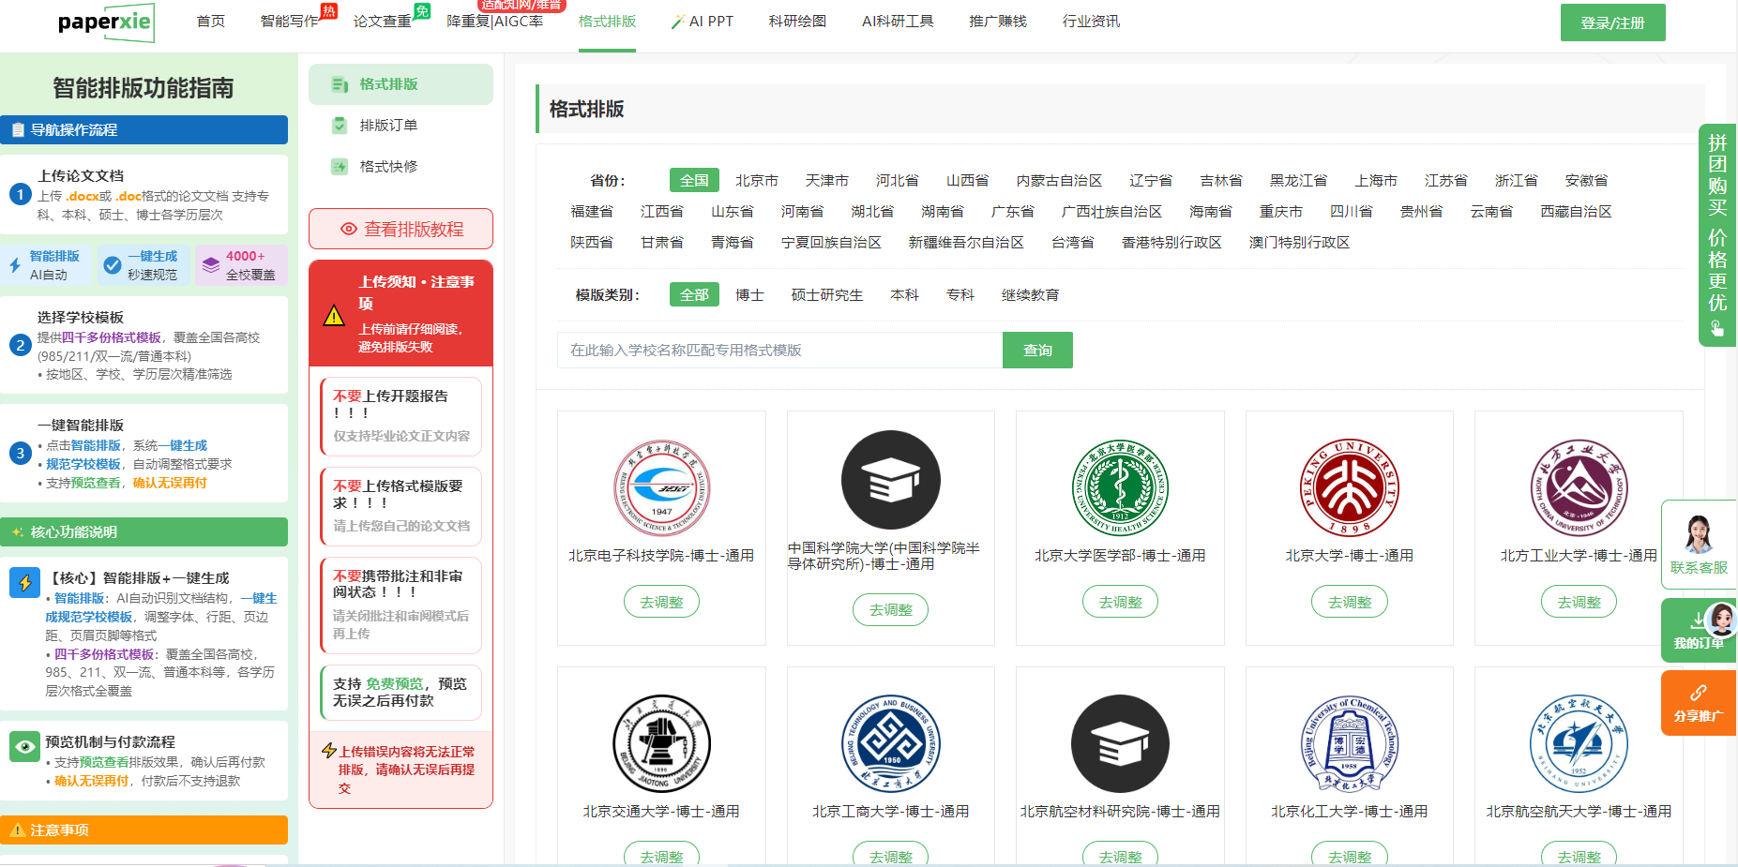1738x867 pixels.
Task: Filter by 香港特别行政区
Action: (x=1171, y=243)
